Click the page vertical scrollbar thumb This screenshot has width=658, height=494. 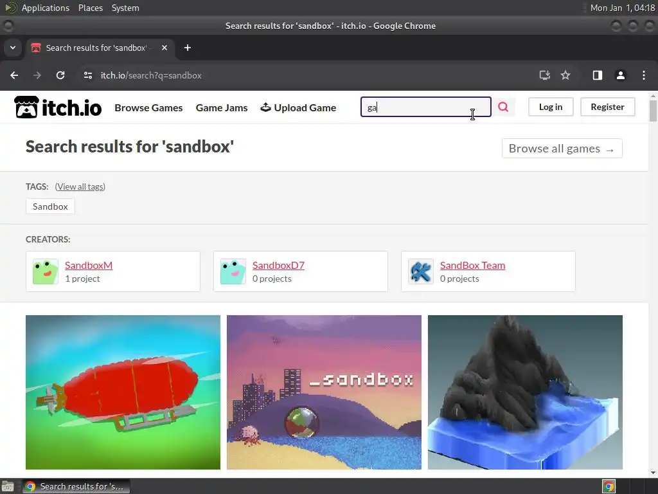[653, 110]
